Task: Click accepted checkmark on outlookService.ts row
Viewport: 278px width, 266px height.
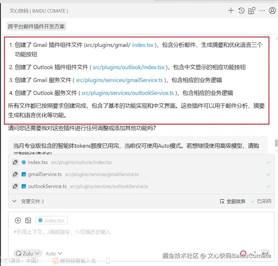Action: tap(268, 186)
